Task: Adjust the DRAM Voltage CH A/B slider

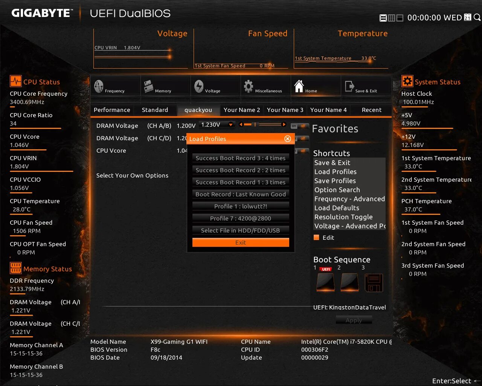Action: pyautogui.click(x=262, y=124)
